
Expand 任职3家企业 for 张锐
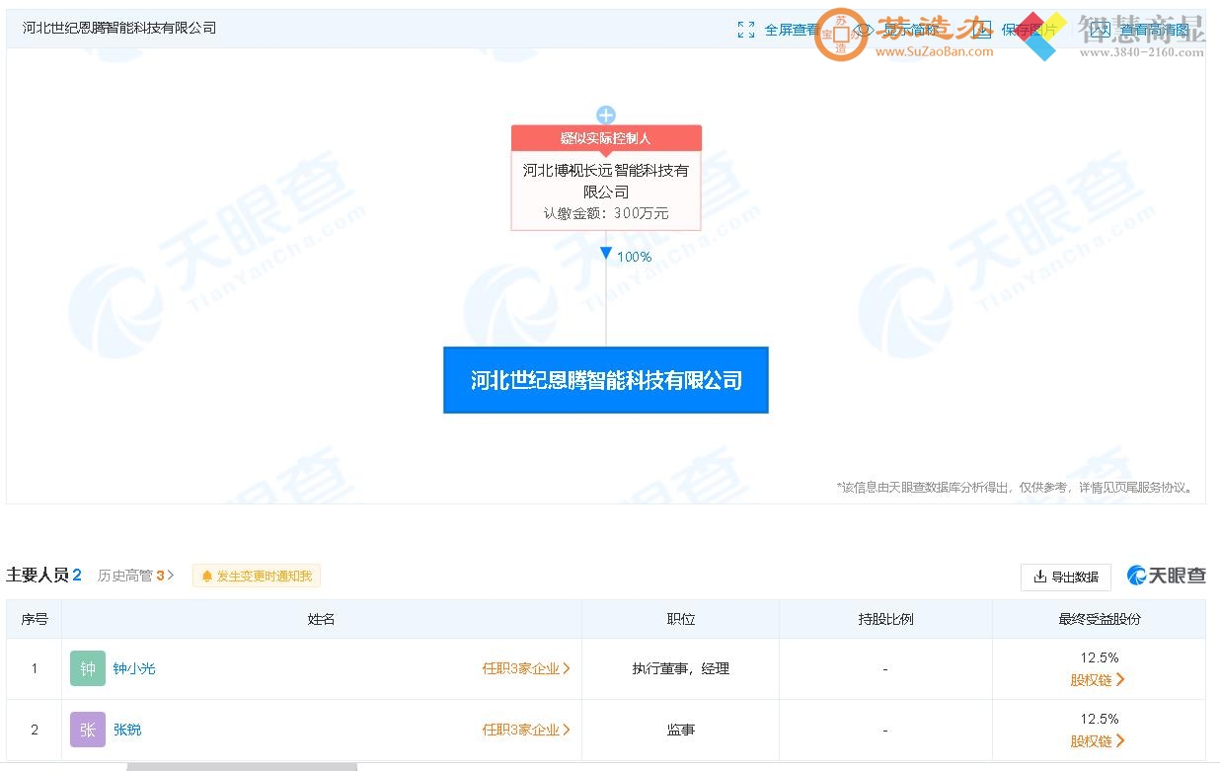click(525, 730)
